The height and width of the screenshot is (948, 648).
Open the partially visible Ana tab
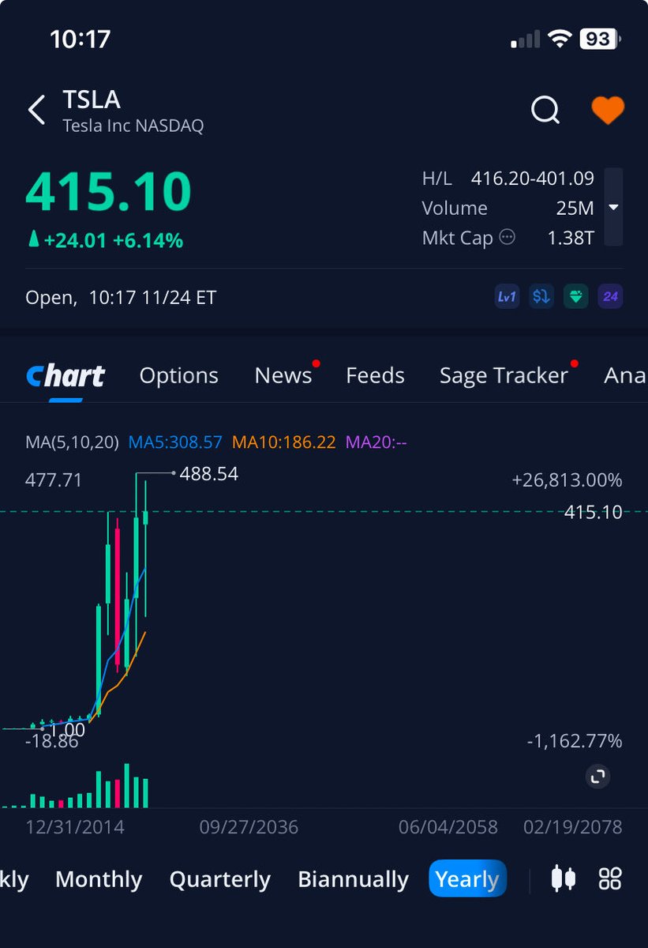click(625, 375)
